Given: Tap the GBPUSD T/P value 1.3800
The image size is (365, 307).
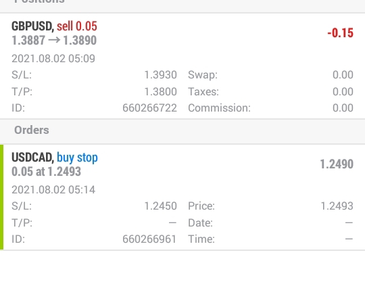Looking at the screenshot, I should click(x=161, y=91).
